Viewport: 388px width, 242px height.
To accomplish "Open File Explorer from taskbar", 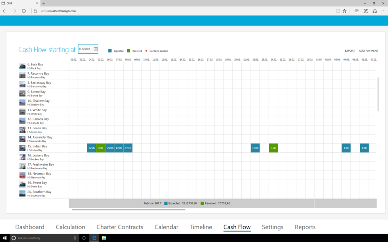I will point(104,238).
